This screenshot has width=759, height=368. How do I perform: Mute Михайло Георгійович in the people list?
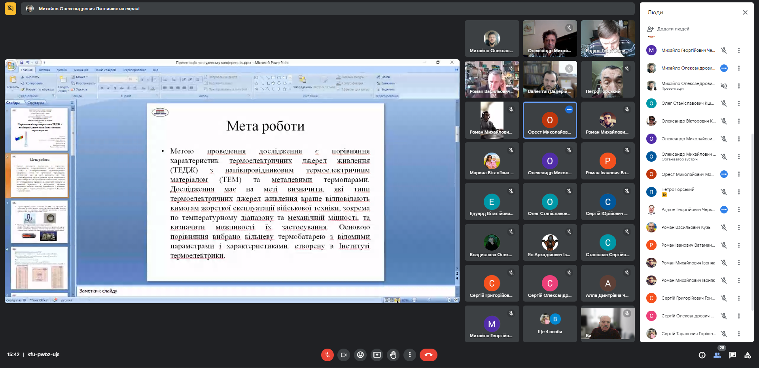coord(724,50)
